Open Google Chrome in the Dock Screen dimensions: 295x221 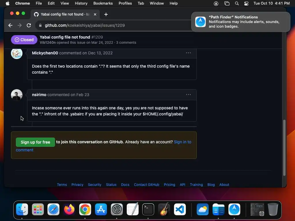tap(85, 209)
